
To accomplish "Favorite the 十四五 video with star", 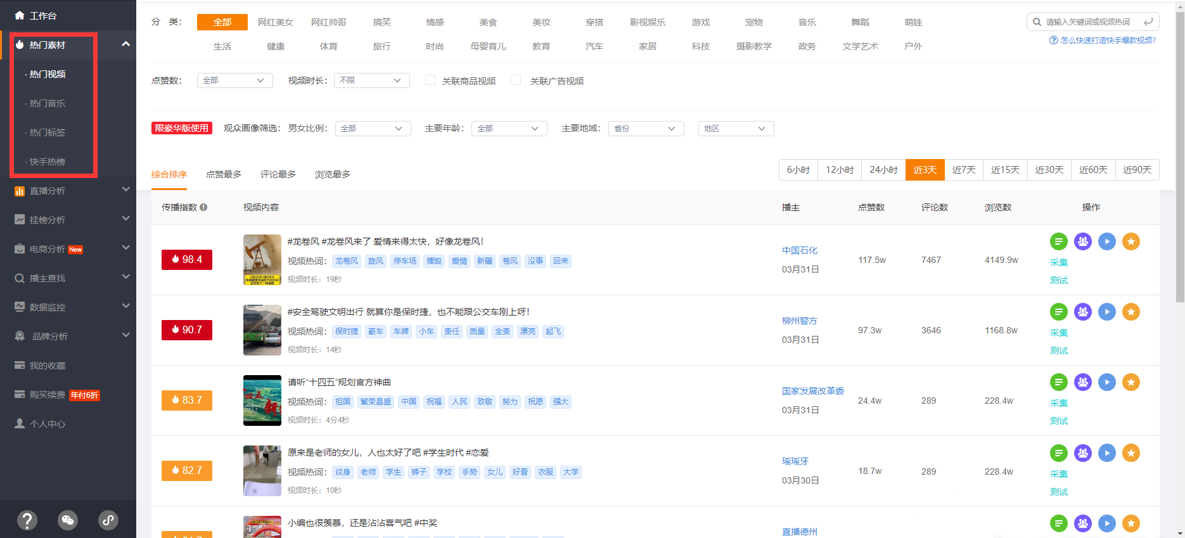I will tap(1131, 382).
